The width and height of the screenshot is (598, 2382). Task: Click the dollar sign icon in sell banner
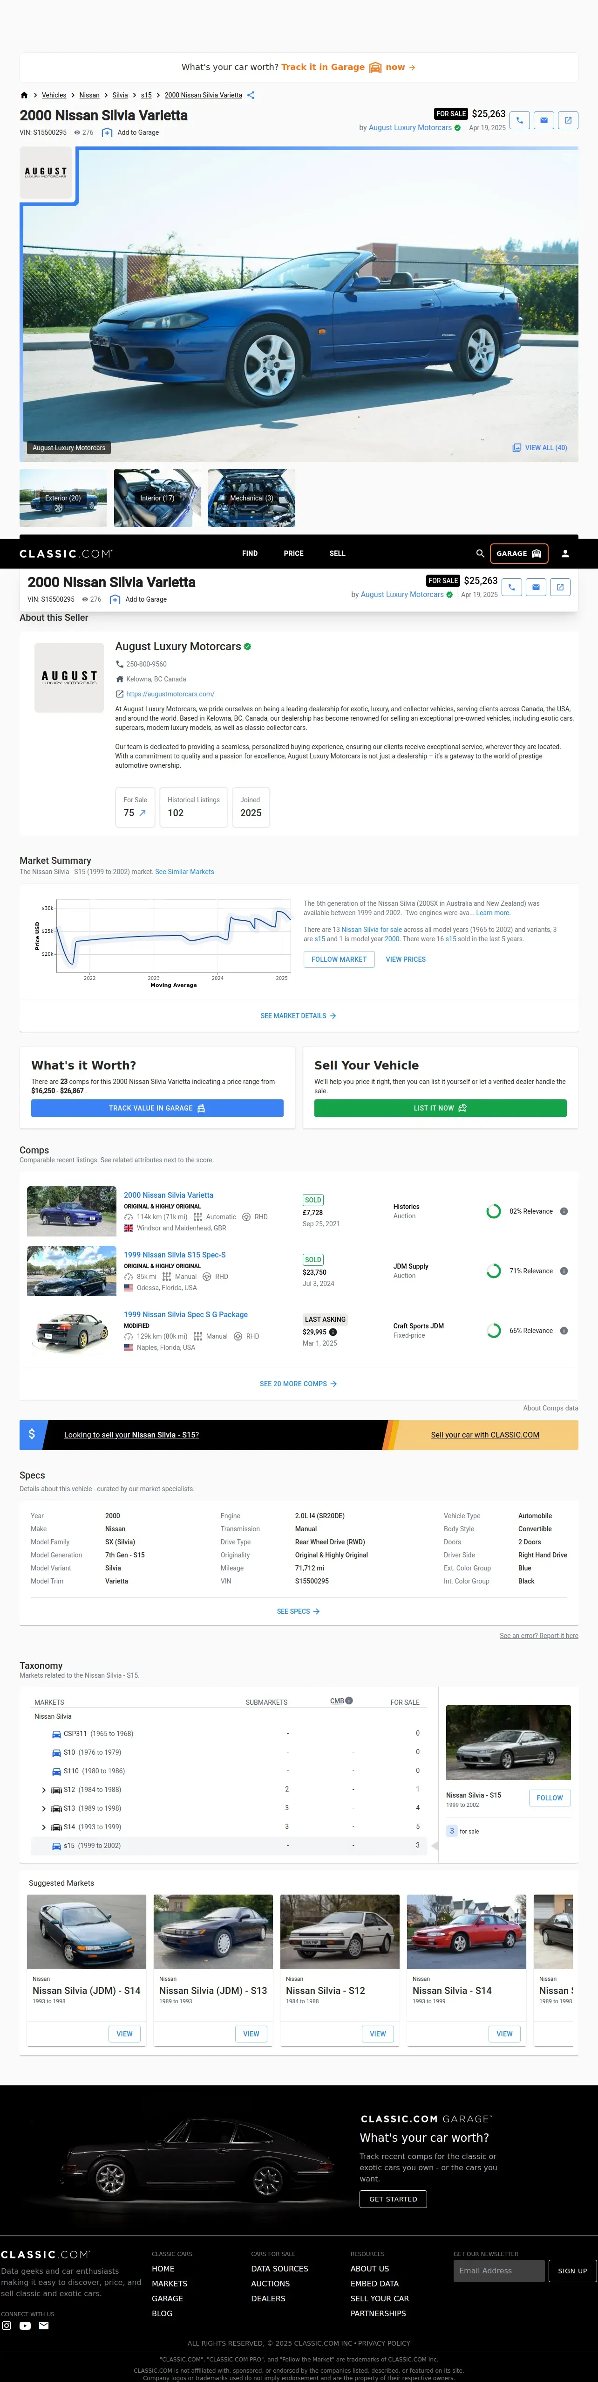point(31,1434)
